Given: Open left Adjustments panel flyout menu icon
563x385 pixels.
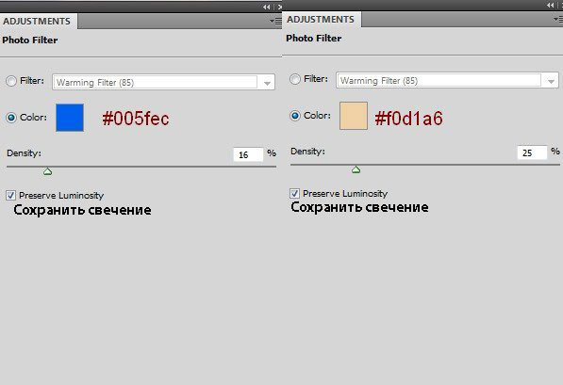Looking at the screenshot, I should (x=276, y=22).
